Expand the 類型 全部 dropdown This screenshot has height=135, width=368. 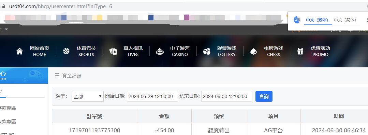coord(88,96)
